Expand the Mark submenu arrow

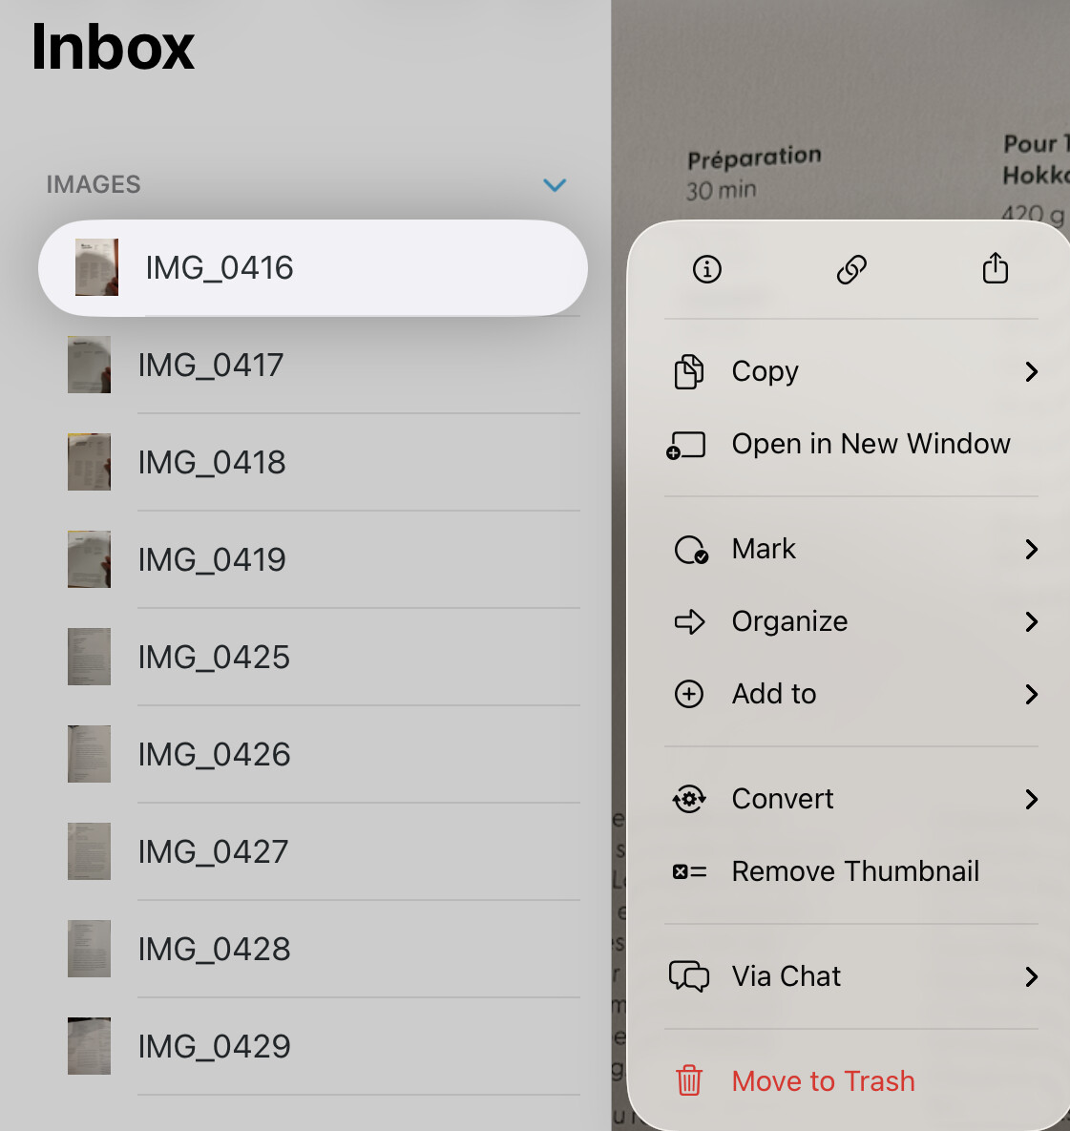(x=1032, y=550)
